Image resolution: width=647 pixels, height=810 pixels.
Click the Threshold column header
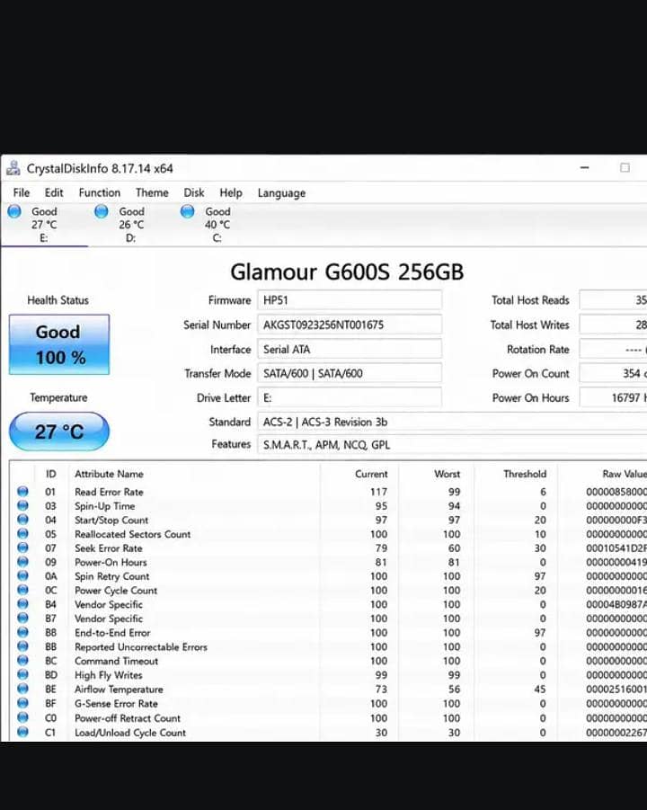pyautogui.click(x=525, y=474)
